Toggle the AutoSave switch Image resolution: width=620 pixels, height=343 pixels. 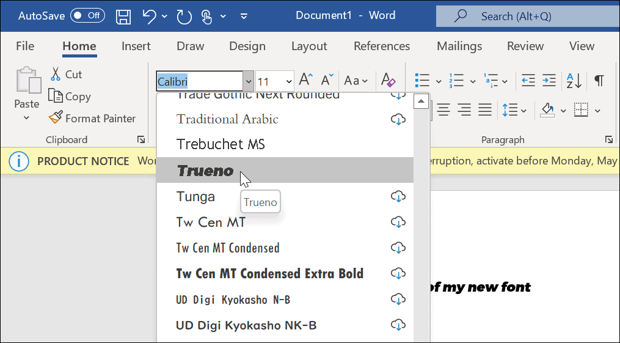(x=87, y=16)
